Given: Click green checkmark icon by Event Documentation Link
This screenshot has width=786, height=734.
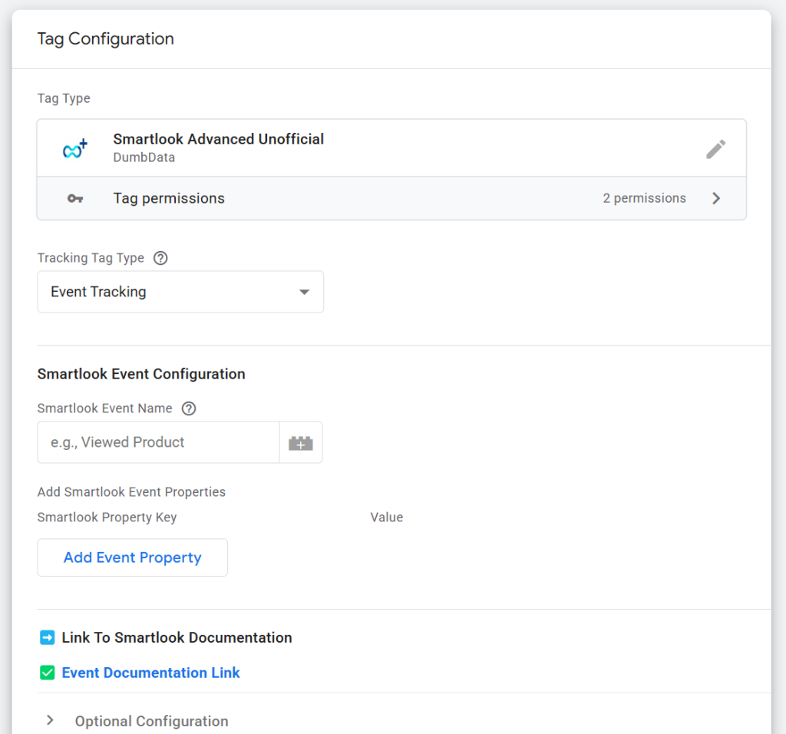Looking at the screenshot, I should tap(47, 673).
